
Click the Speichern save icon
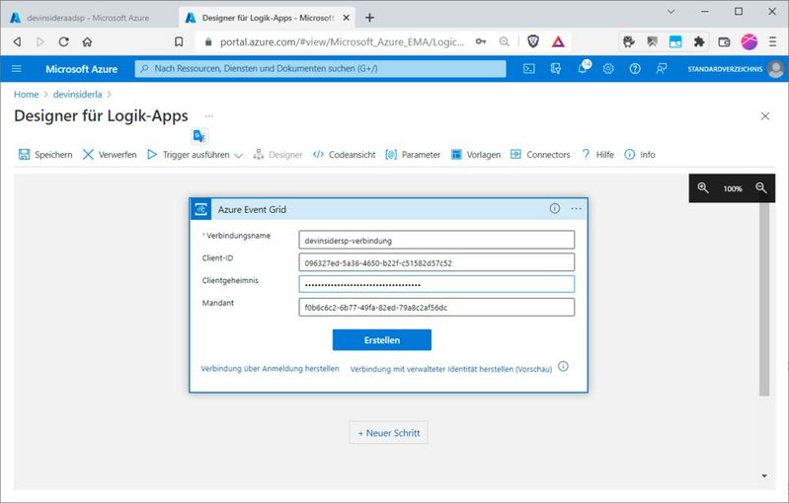tap(24, 154)
